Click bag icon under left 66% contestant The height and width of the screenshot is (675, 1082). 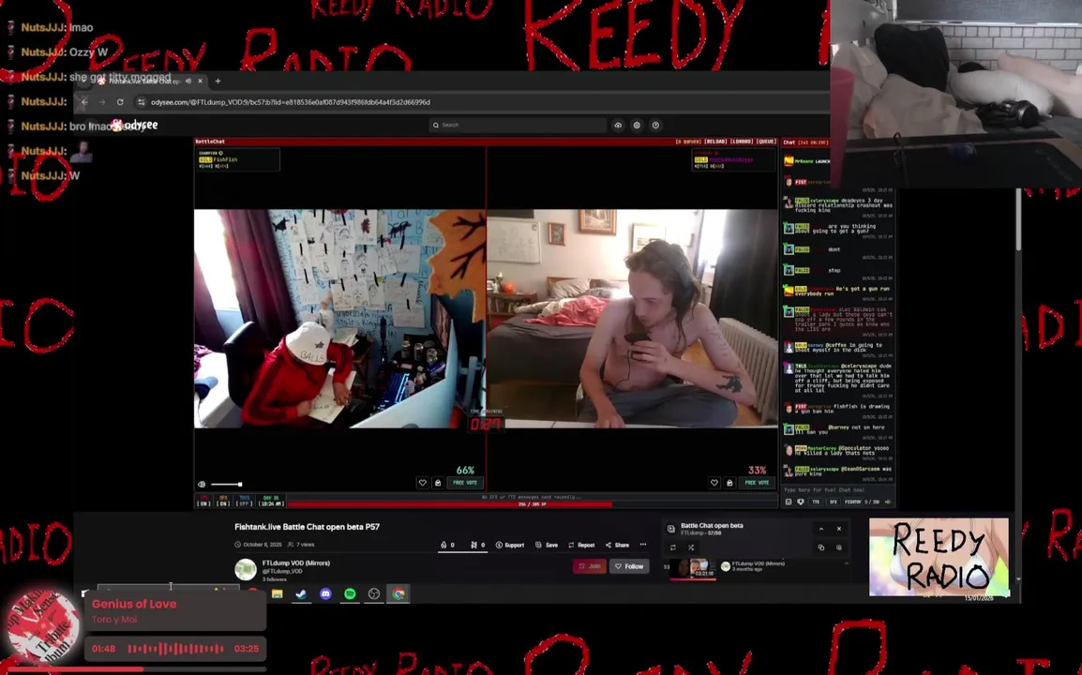438,483
